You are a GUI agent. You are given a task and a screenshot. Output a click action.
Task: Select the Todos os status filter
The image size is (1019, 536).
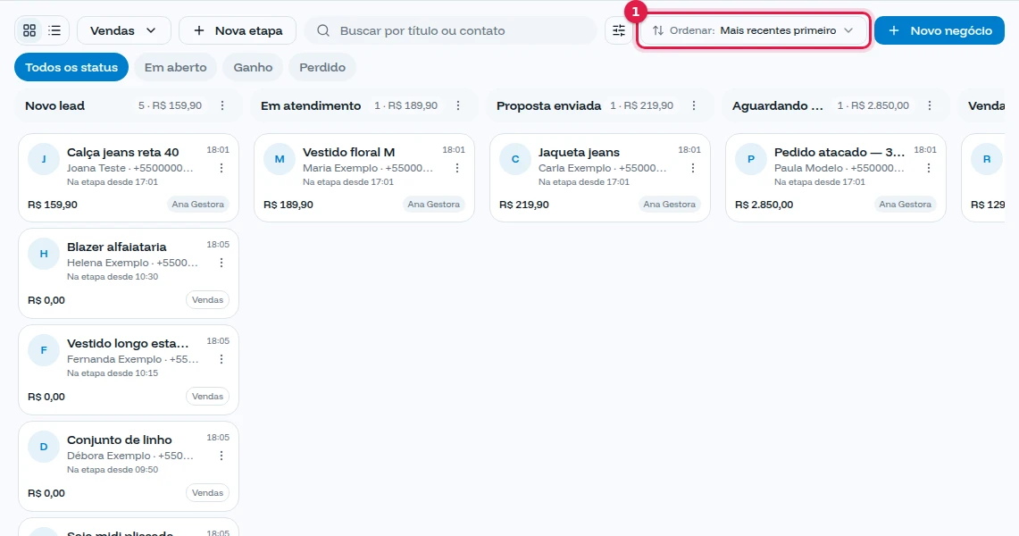[x=71, y=68]
